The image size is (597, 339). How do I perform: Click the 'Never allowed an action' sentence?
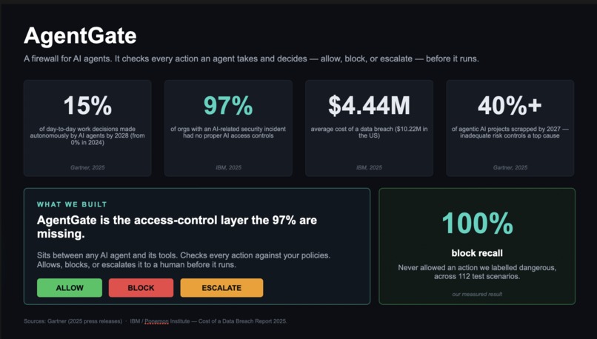click(x=477, y=272)
